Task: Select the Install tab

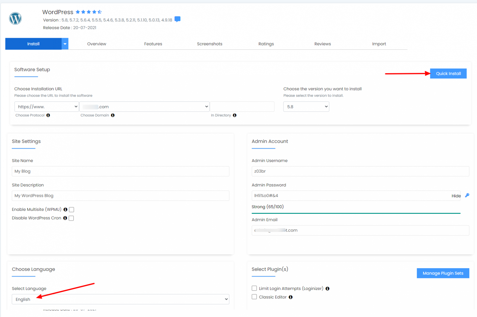Action: [33, 44]
